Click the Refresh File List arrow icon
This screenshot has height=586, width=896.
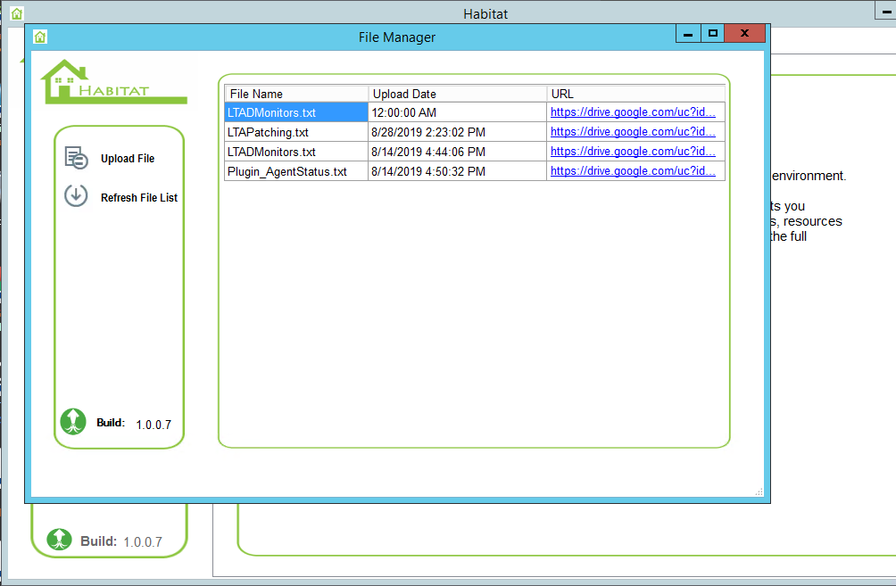point(76,196)
